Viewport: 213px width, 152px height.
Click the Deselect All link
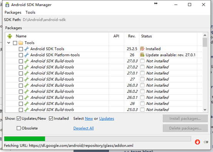click(83, 128)
